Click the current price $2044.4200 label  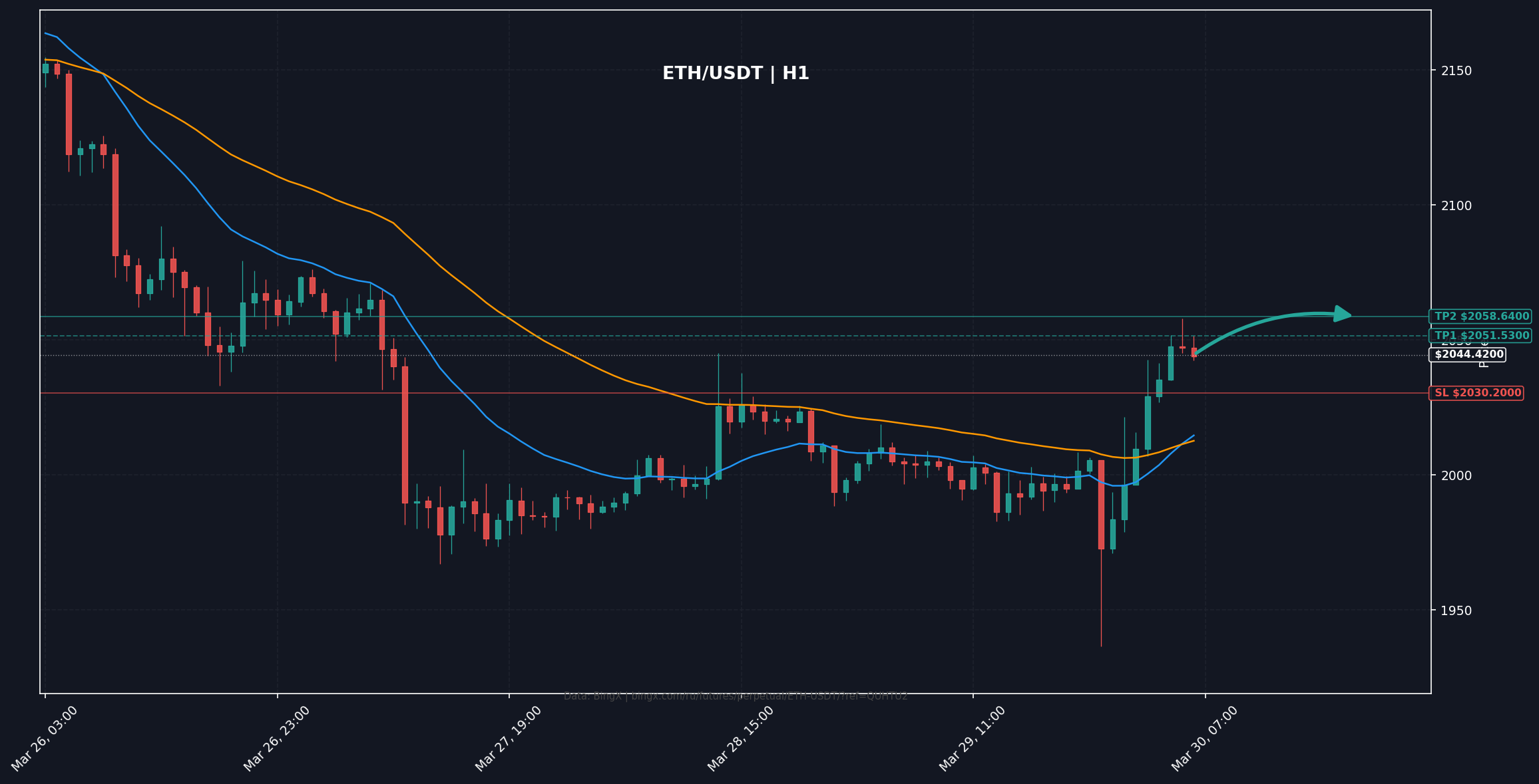[1467, 355]
